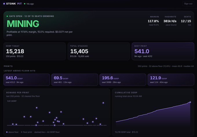This screenshot has height=137, width=197.
Task: Select the SEATS 12 / 15 stat
Action: (186, 21)
